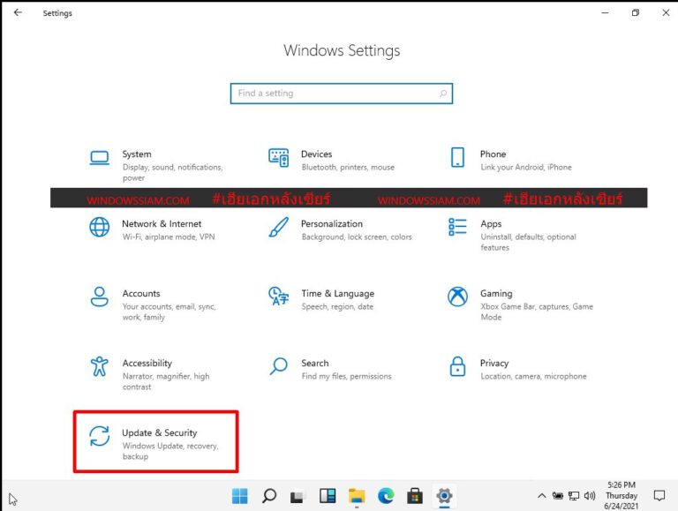Open Phone settings title
This screenshot has width=678, height=511.
tap(493, 154)
